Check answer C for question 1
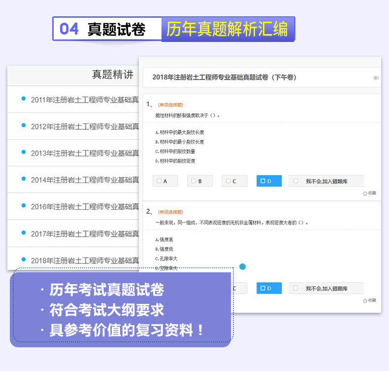Screen dimensions: 389x371 pos(234,181)
